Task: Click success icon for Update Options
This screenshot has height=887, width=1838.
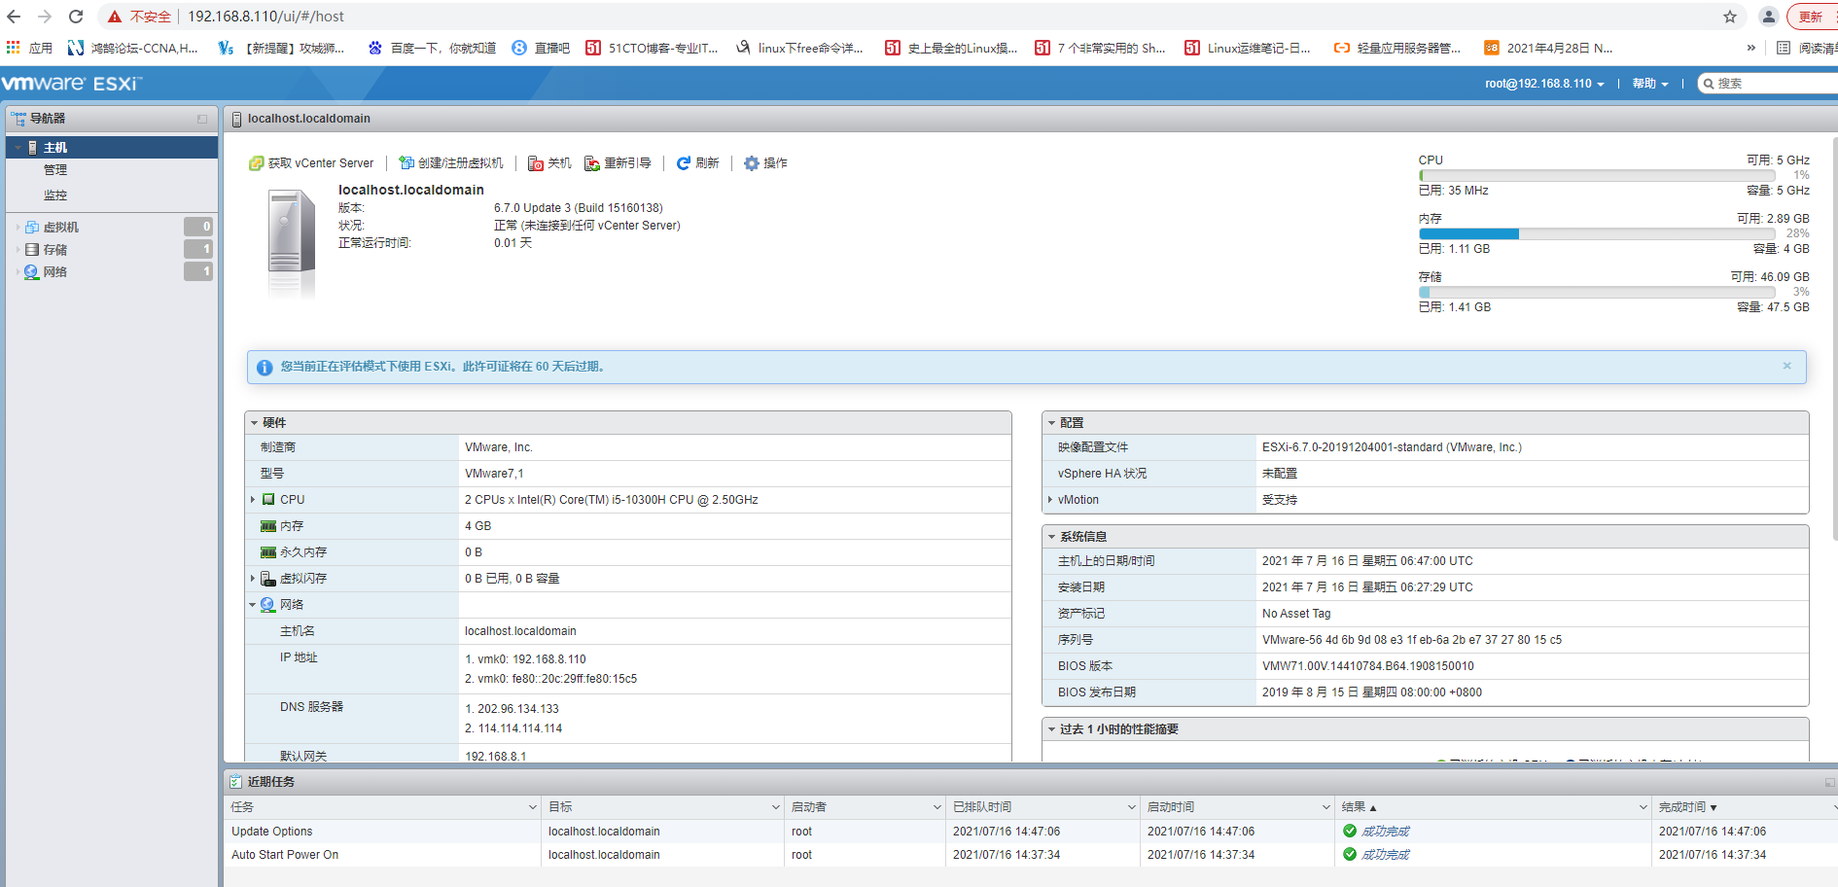Action: (x=1350, y=832)
